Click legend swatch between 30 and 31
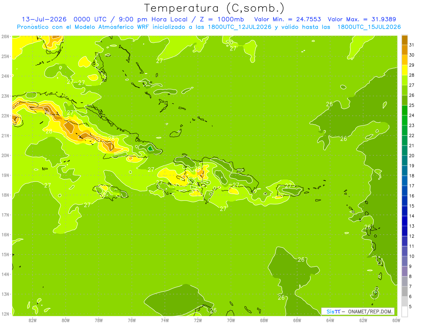 [405, 50]
